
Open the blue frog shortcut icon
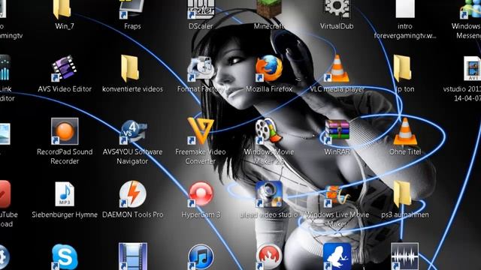[337, 256]
